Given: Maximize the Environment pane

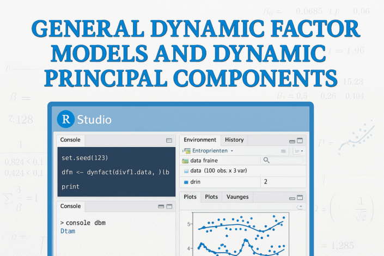Looking at the screenshot, I should 299,140.
